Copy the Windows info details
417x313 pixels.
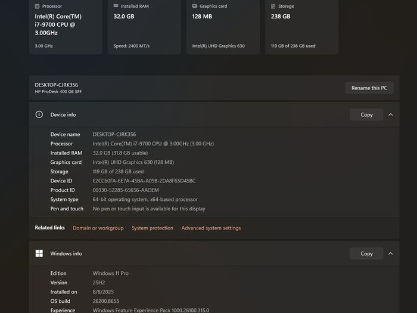pos(366,253)
